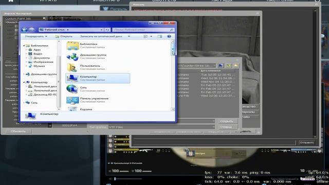Click the Отправить button in the console
The height and width of the screenshot is (185, 329).
coord(307,143)
